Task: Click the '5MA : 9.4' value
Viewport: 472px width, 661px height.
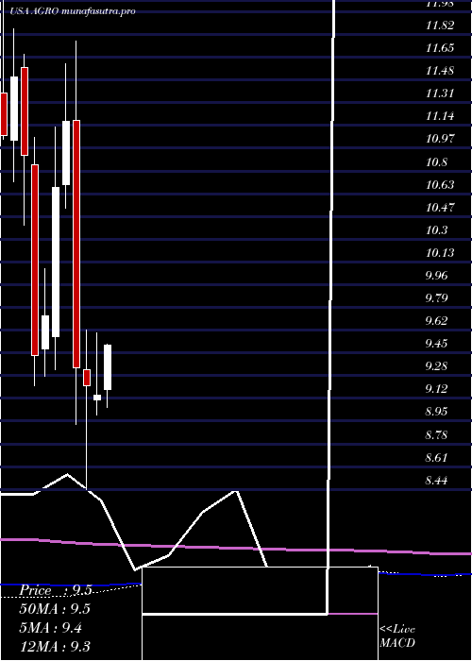Action: (x=50, y=628)
